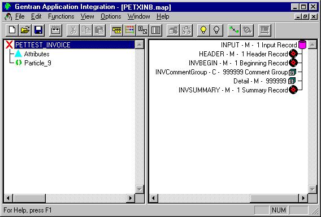The width and height of the screenshot is (321, 217).
Task: Click the INVSUMMARY Summary Record entry
Action: tap(233, 90)
